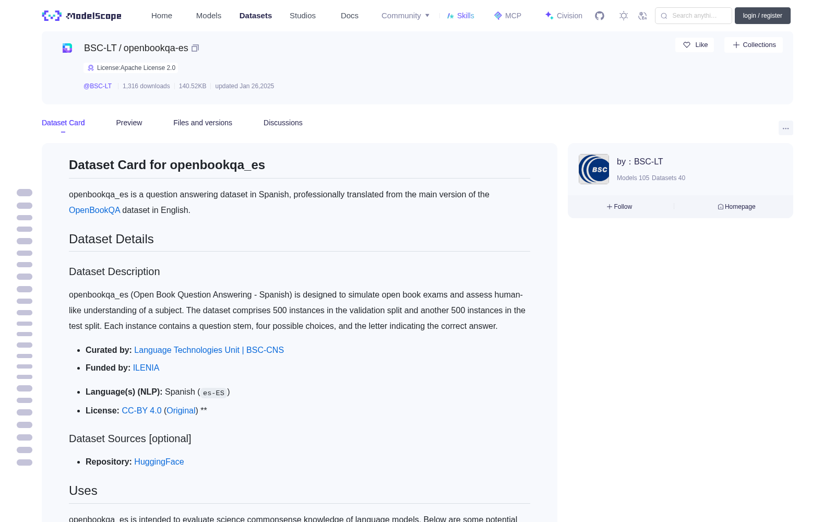Open Language Technologies Unit | BSC-CNS link
Viewport: 835px width, 522px height.
point(209,350)
